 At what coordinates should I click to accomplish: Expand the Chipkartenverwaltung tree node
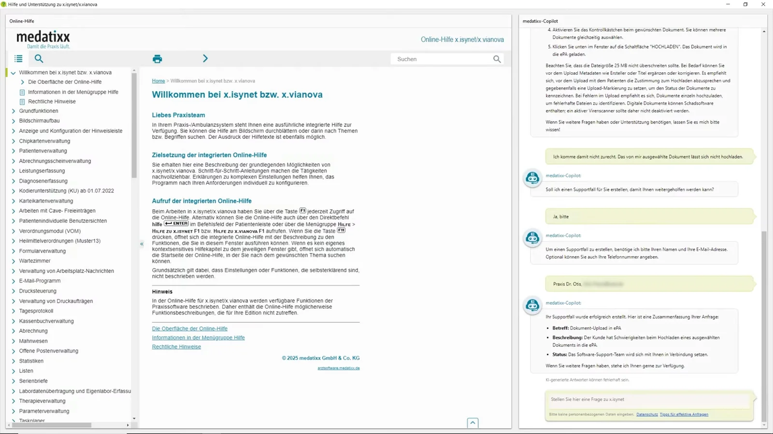point(14,141)
